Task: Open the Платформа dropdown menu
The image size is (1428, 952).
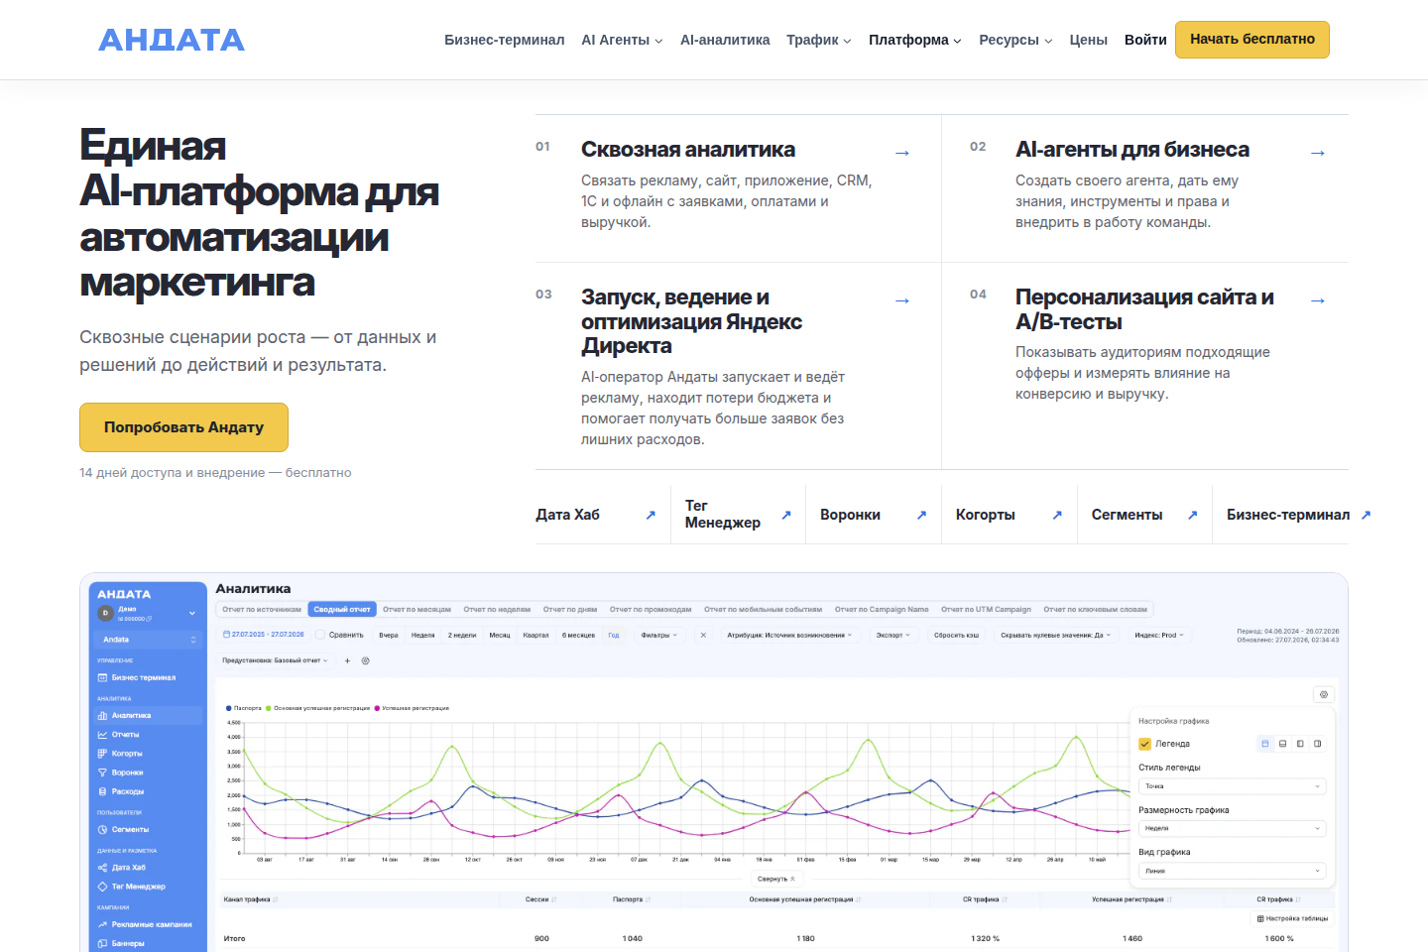Action: tap(915, 40)
